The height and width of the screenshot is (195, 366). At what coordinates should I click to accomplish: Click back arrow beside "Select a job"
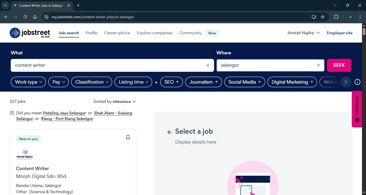[169, 132]
